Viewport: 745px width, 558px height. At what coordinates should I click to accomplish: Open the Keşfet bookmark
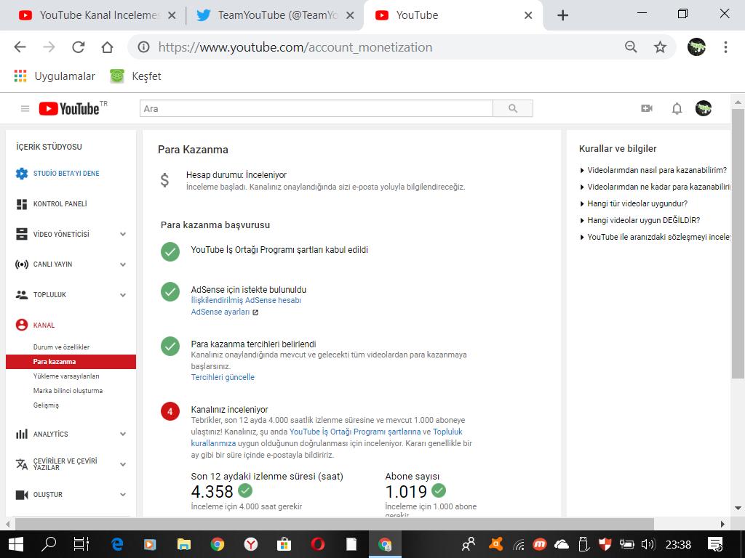(x=136, y=76)
